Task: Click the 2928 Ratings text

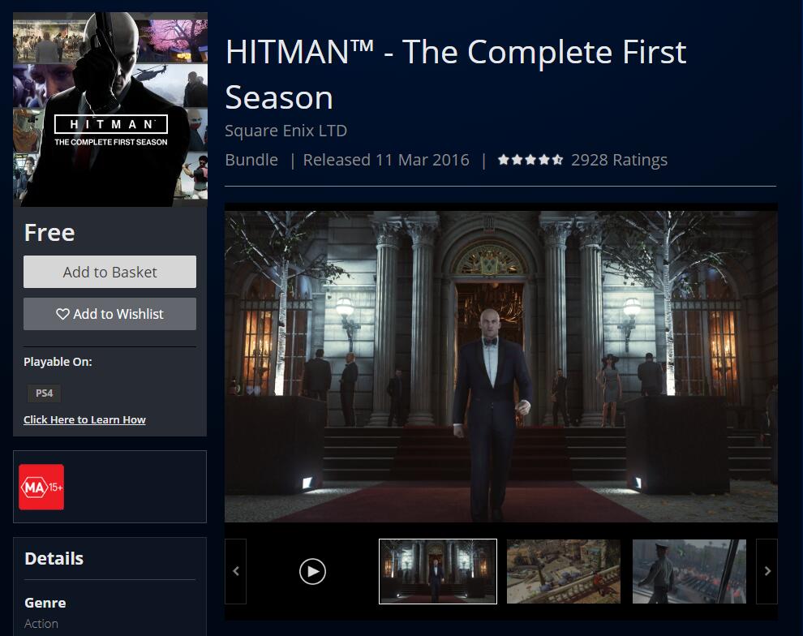Action: (x=619, y=160)
